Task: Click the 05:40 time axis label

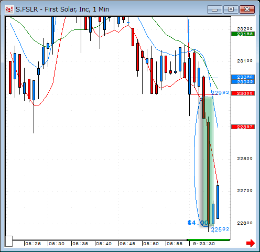Action: [x=104, y=244]
